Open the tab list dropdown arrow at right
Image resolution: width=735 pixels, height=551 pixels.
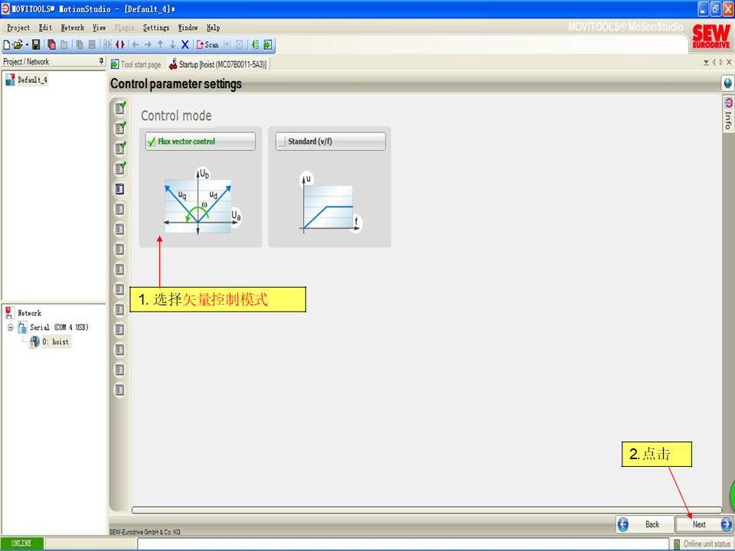coord(706,63)
